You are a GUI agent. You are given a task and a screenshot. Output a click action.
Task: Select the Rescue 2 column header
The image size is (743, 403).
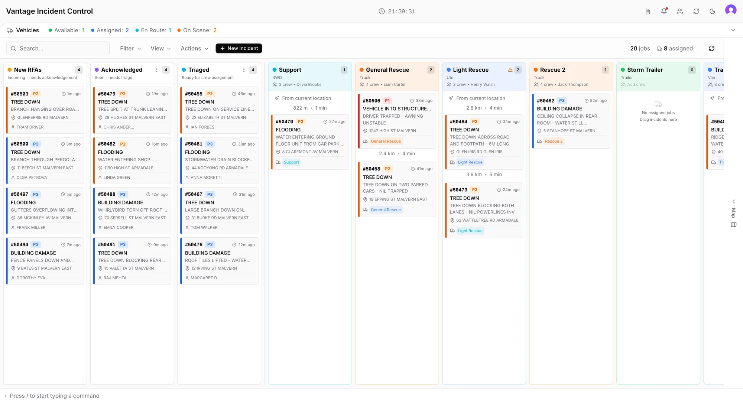(x=571, y=77)
